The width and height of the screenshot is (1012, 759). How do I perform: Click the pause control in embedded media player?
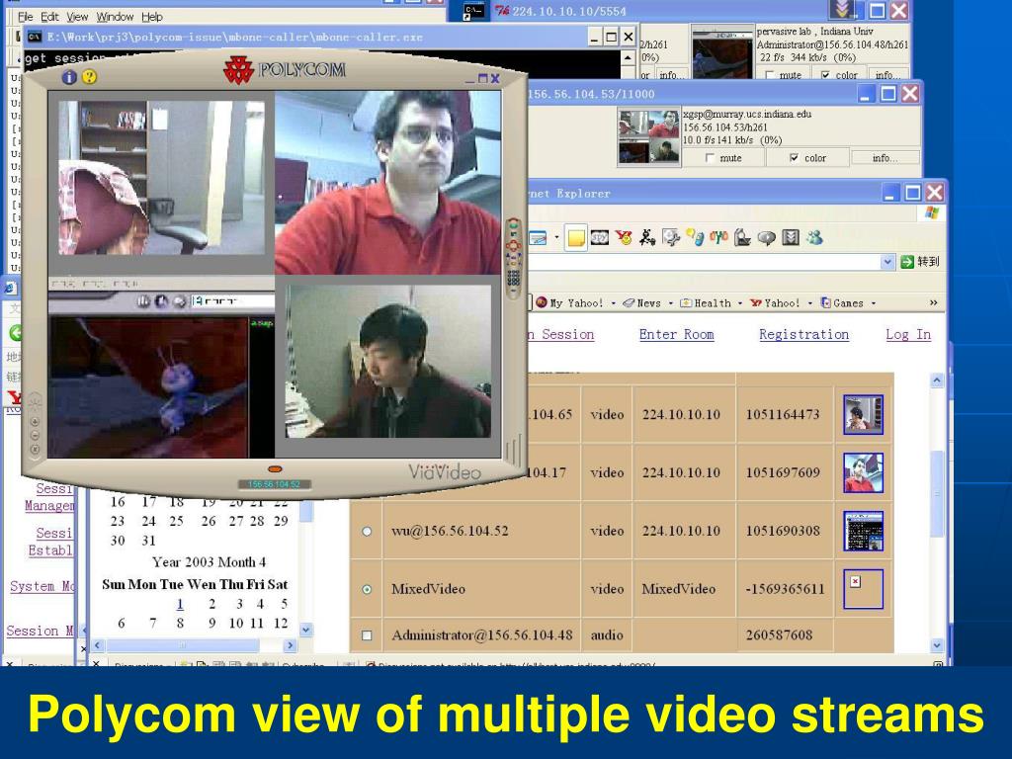[143, 300]
